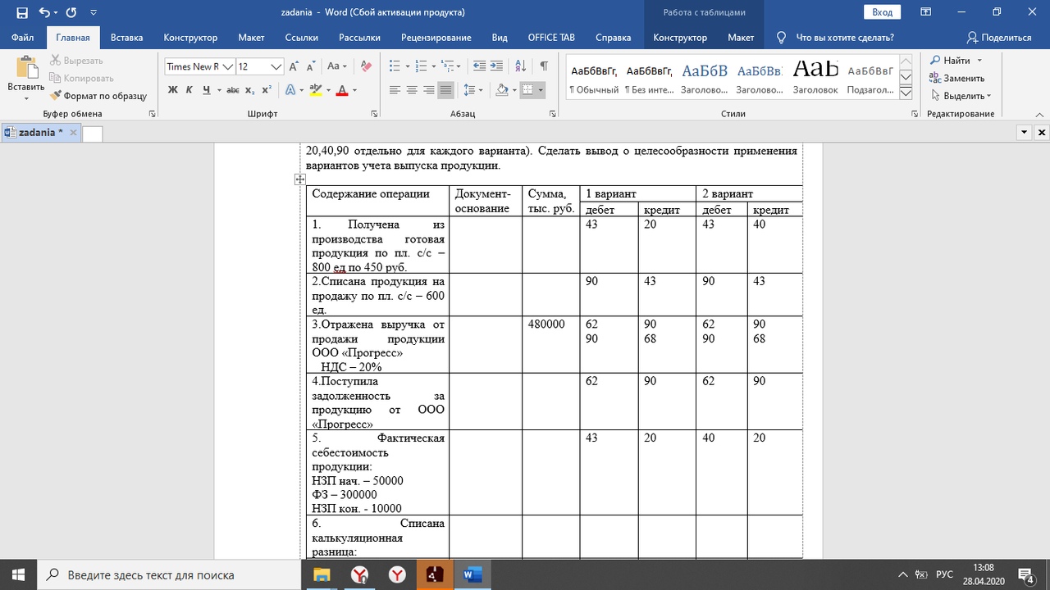Viewport: 1050px width, 590px height.
Task: Open Text Effects glowing A icon
Action: 290,90
